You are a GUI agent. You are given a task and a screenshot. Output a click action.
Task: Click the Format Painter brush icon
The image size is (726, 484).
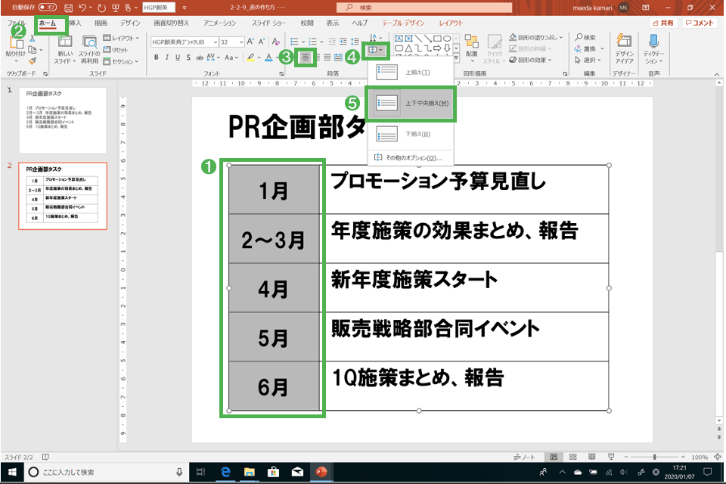click(x=33, y=61)
